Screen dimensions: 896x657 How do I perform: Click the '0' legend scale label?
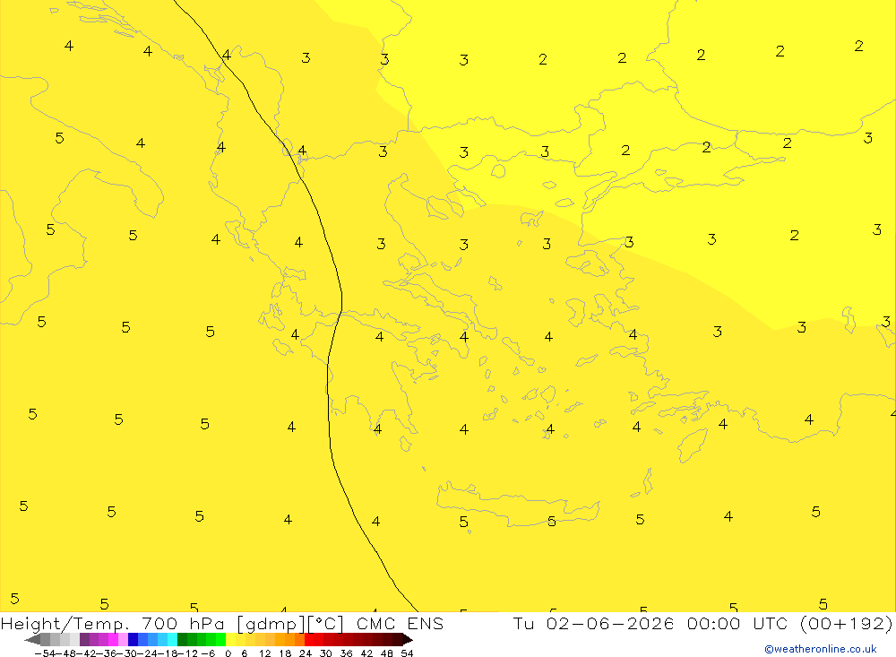(x=228, y=653)
